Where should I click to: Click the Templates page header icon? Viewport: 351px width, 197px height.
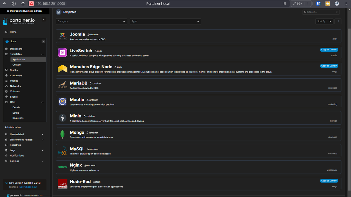(58, 12)
